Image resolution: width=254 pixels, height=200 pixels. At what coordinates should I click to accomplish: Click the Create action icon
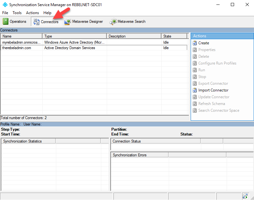pyautogui.click(x=195, y=43)
